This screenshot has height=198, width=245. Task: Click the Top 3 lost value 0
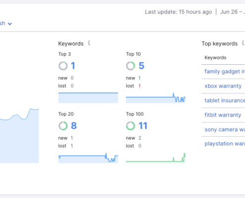pos(72,86)
